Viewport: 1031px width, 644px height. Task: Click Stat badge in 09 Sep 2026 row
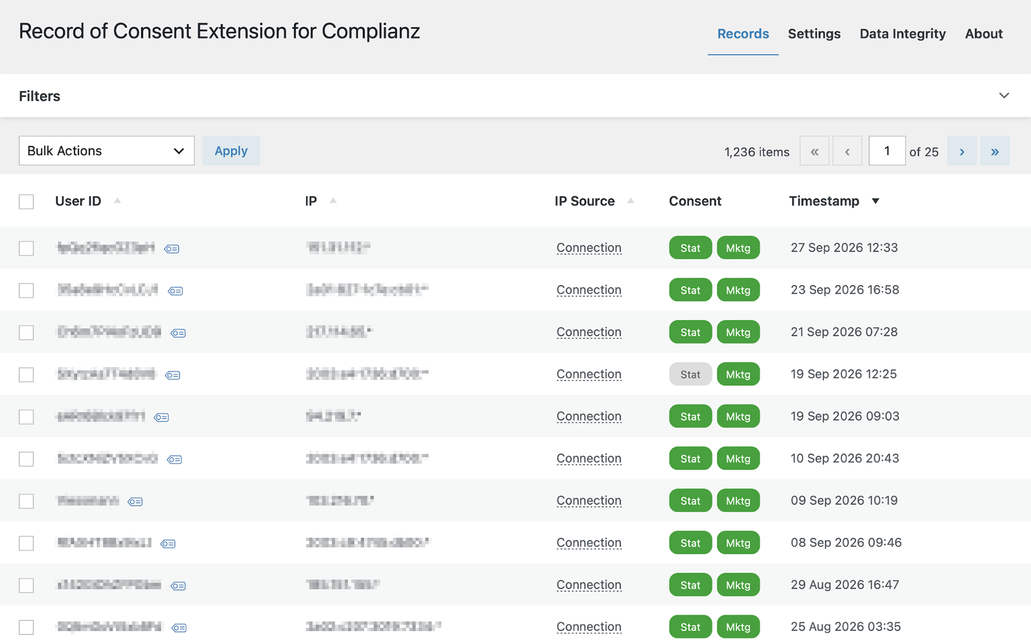(690, 501)
